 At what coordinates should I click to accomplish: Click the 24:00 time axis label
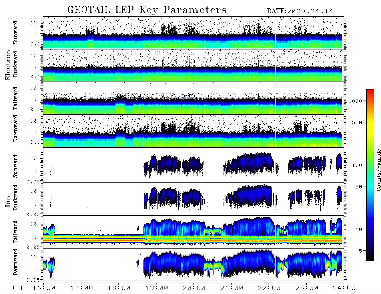pos(344,288)
